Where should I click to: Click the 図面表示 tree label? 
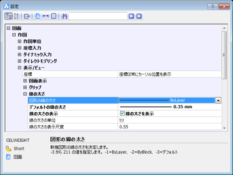[38, 81]
